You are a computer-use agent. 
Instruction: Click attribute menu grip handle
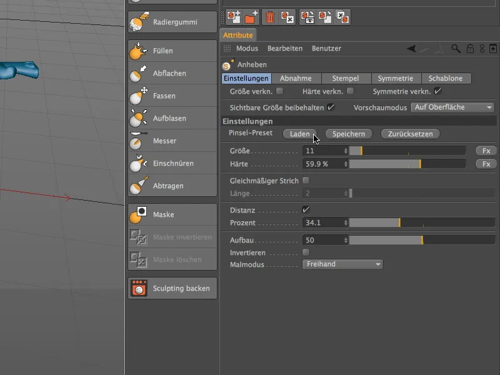pyautogui.click(x=227, y=49)
